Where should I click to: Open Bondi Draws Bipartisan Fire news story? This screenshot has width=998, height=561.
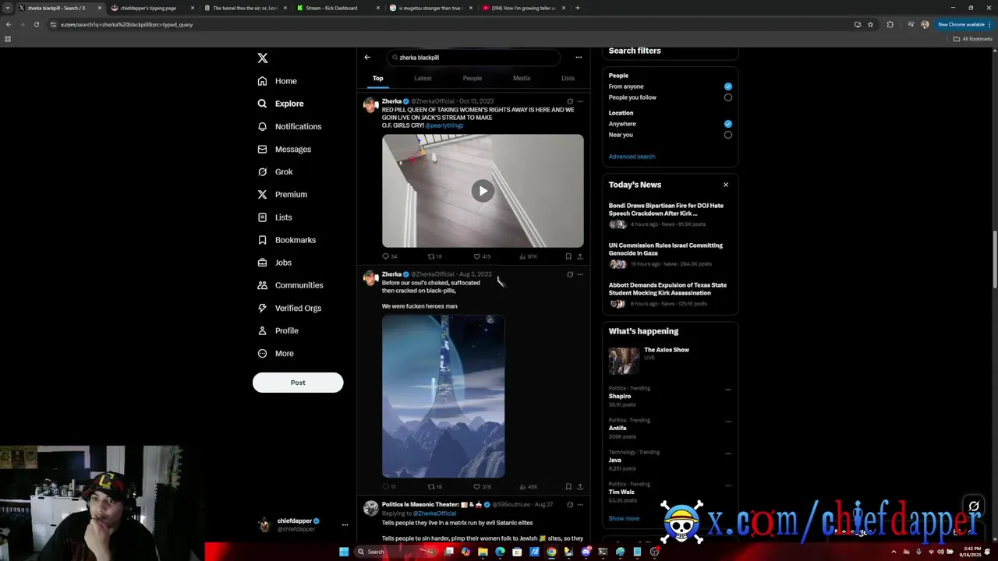pos(670,215)
